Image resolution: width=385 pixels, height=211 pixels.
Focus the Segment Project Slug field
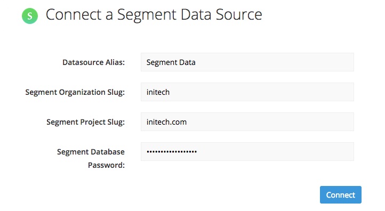[x=247, y=122]
